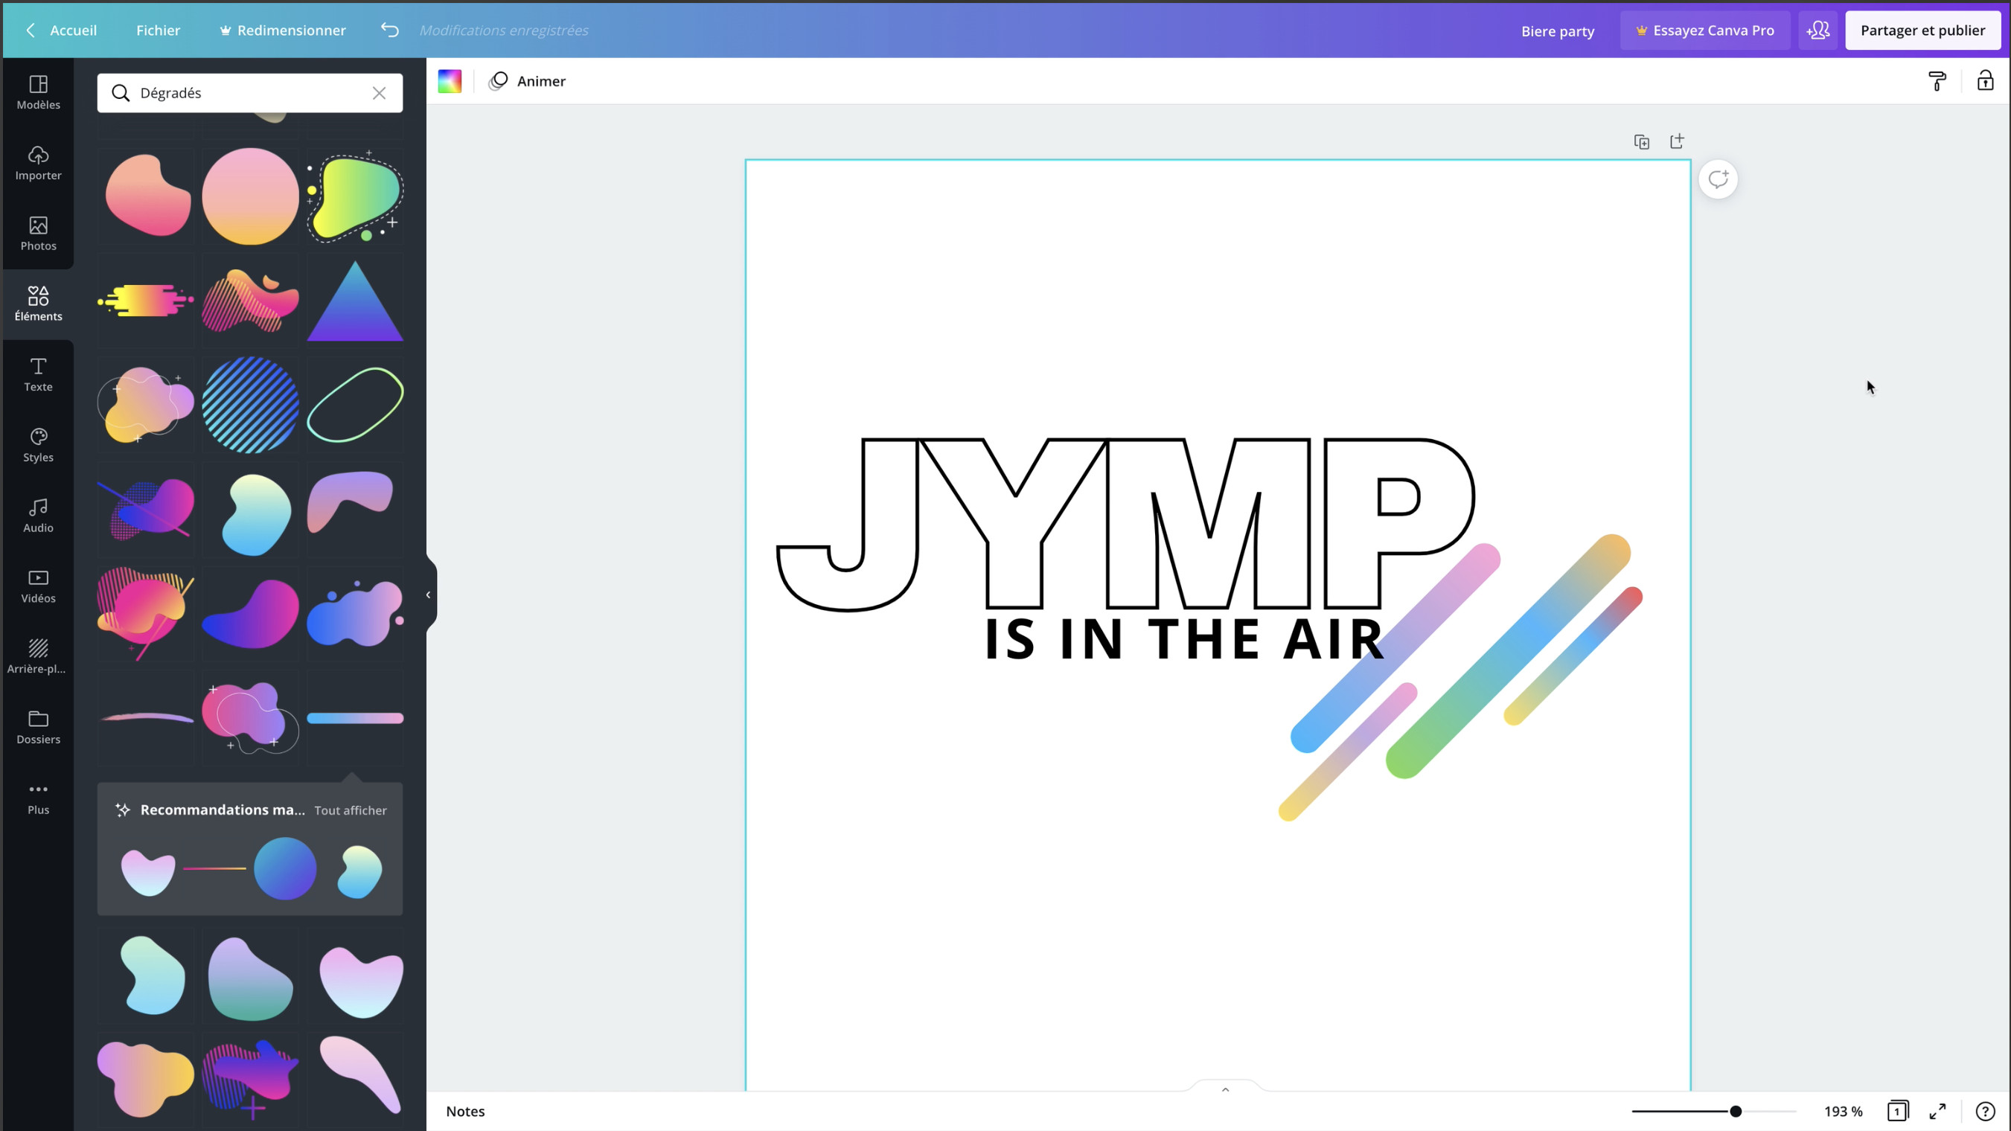
Task: Select the blue-pink horizontal gradient bar element
Action: [x=355, y=718]
